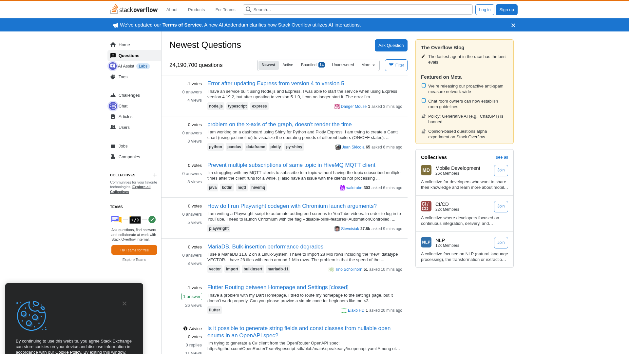Open the Jobs briefcase icon
This screenshot has height=354, width=629.
(113, 146)
